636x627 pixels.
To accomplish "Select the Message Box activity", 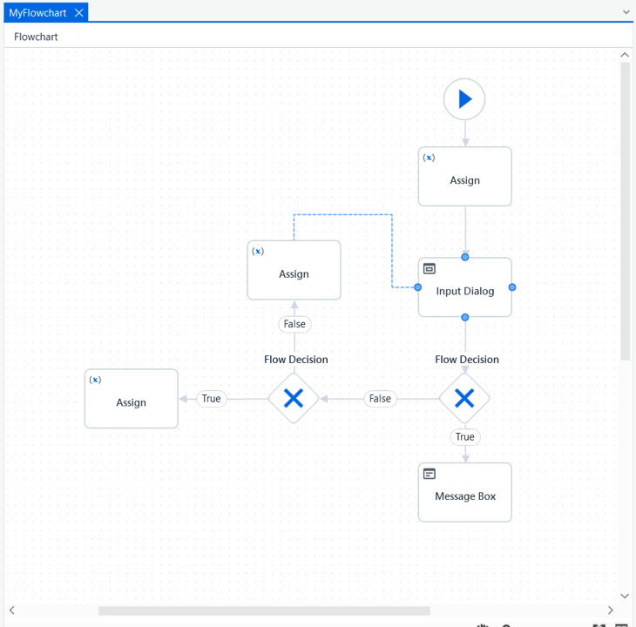I will [465, 492].
